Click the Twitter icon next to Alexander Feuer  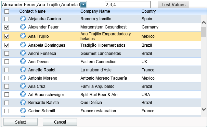point(23,27)
